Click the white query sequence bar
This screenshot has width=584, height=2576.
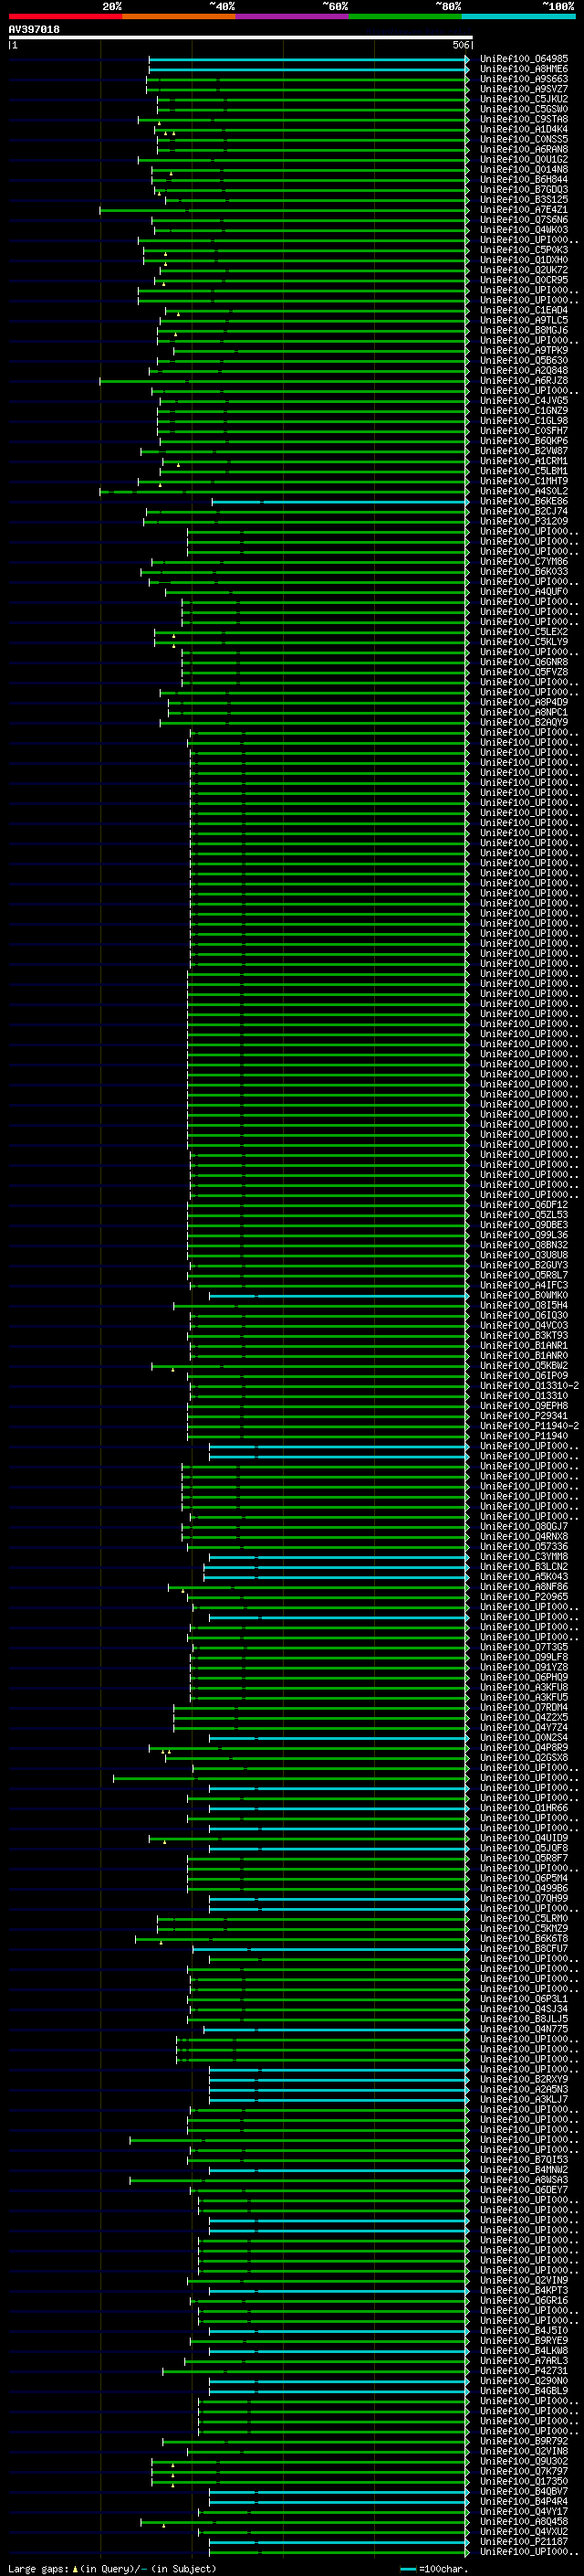240,38
